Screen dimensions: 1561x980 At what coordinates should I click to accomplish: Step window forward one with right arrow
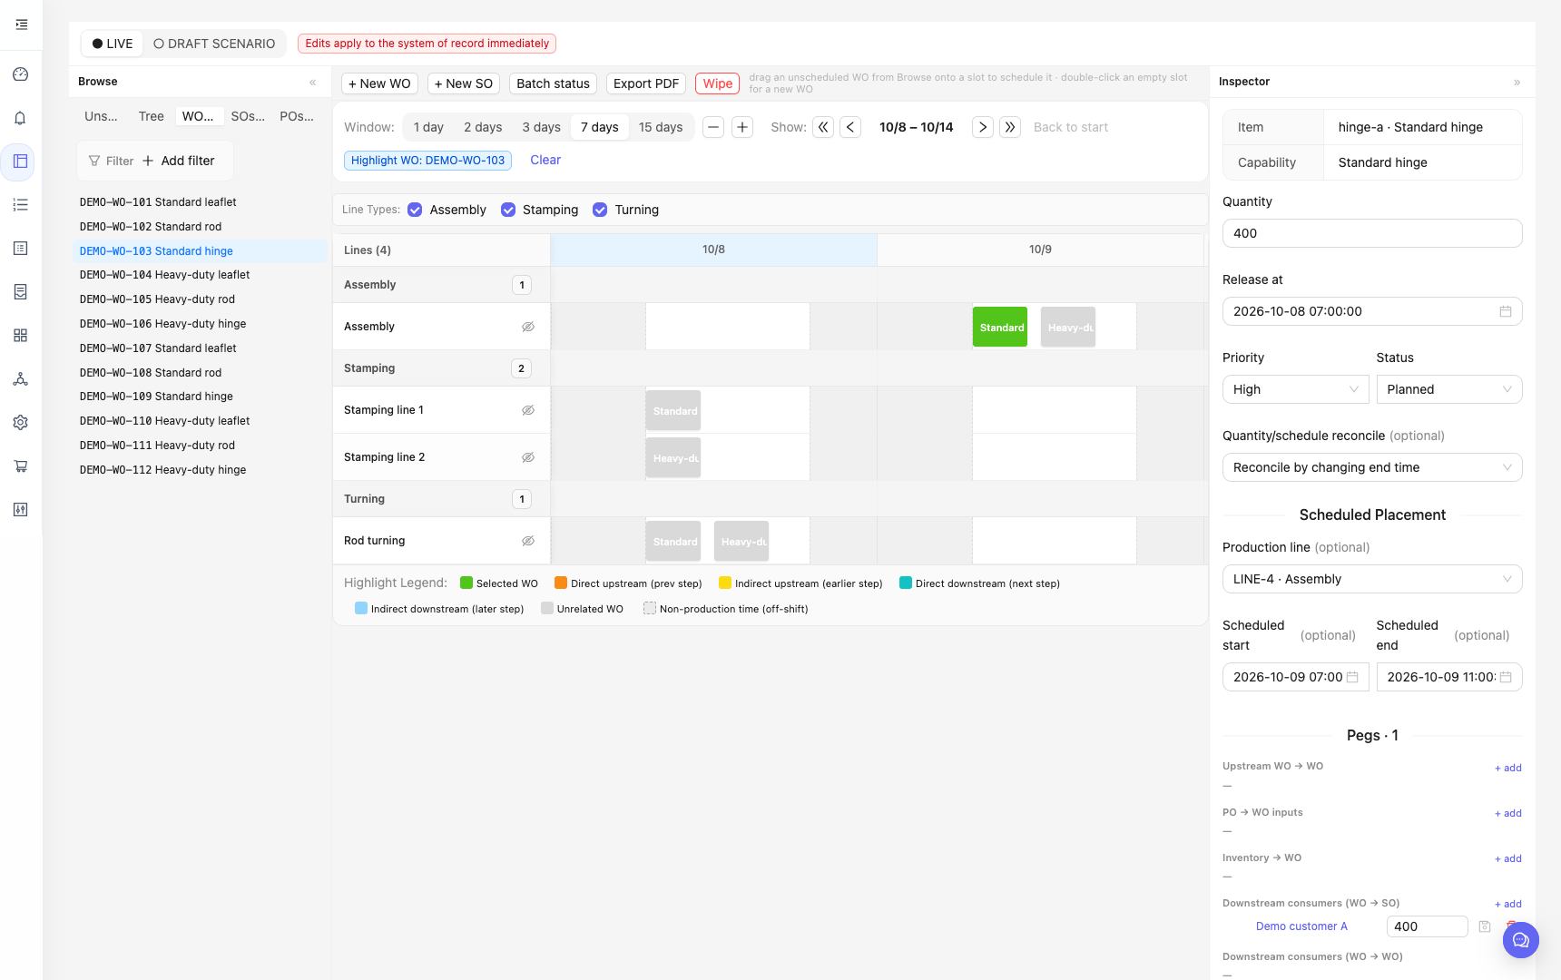(x=983, y=127)
